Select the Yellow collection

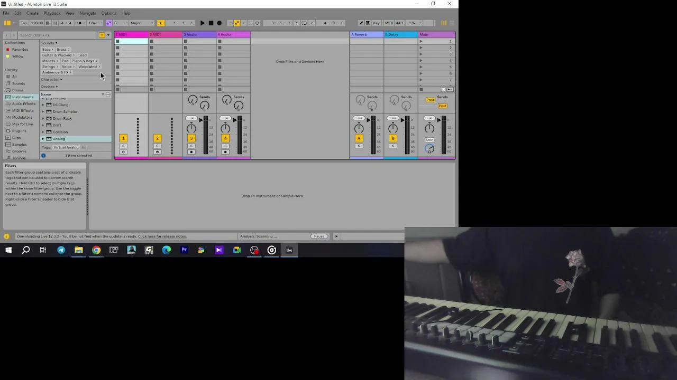point(17,56)
